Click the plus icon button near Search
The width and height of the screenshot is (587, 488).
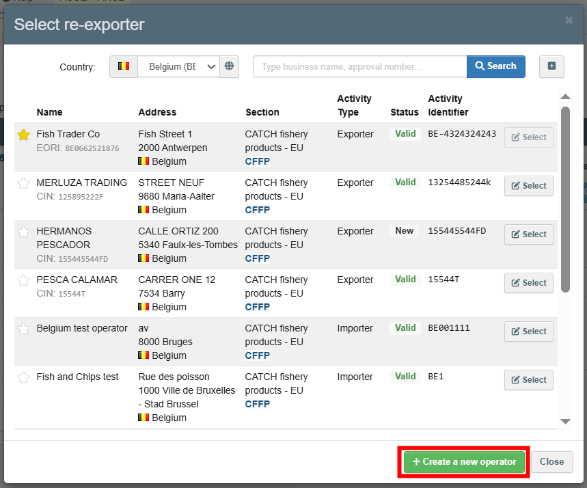click(x=551, y=66)
